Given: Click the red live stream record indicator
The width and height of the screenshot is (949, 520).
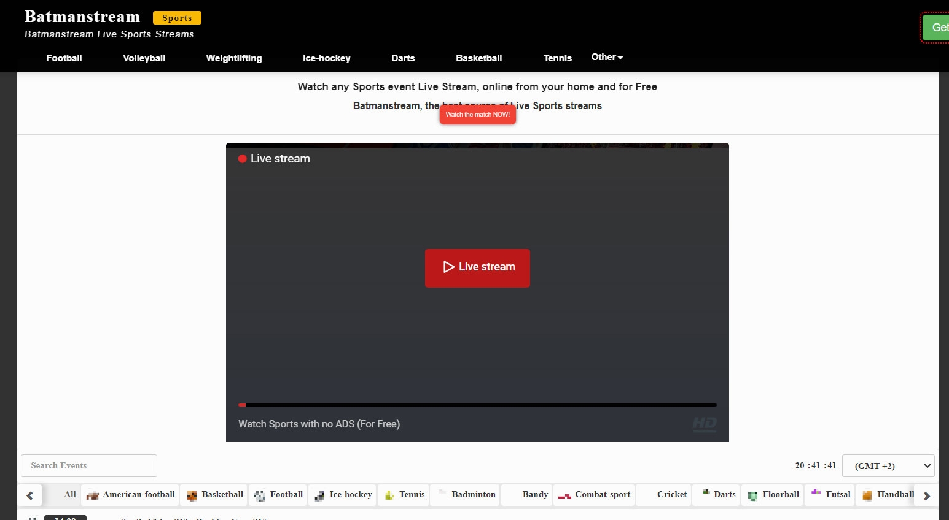Looking at the screenshot, I should 242,158.
